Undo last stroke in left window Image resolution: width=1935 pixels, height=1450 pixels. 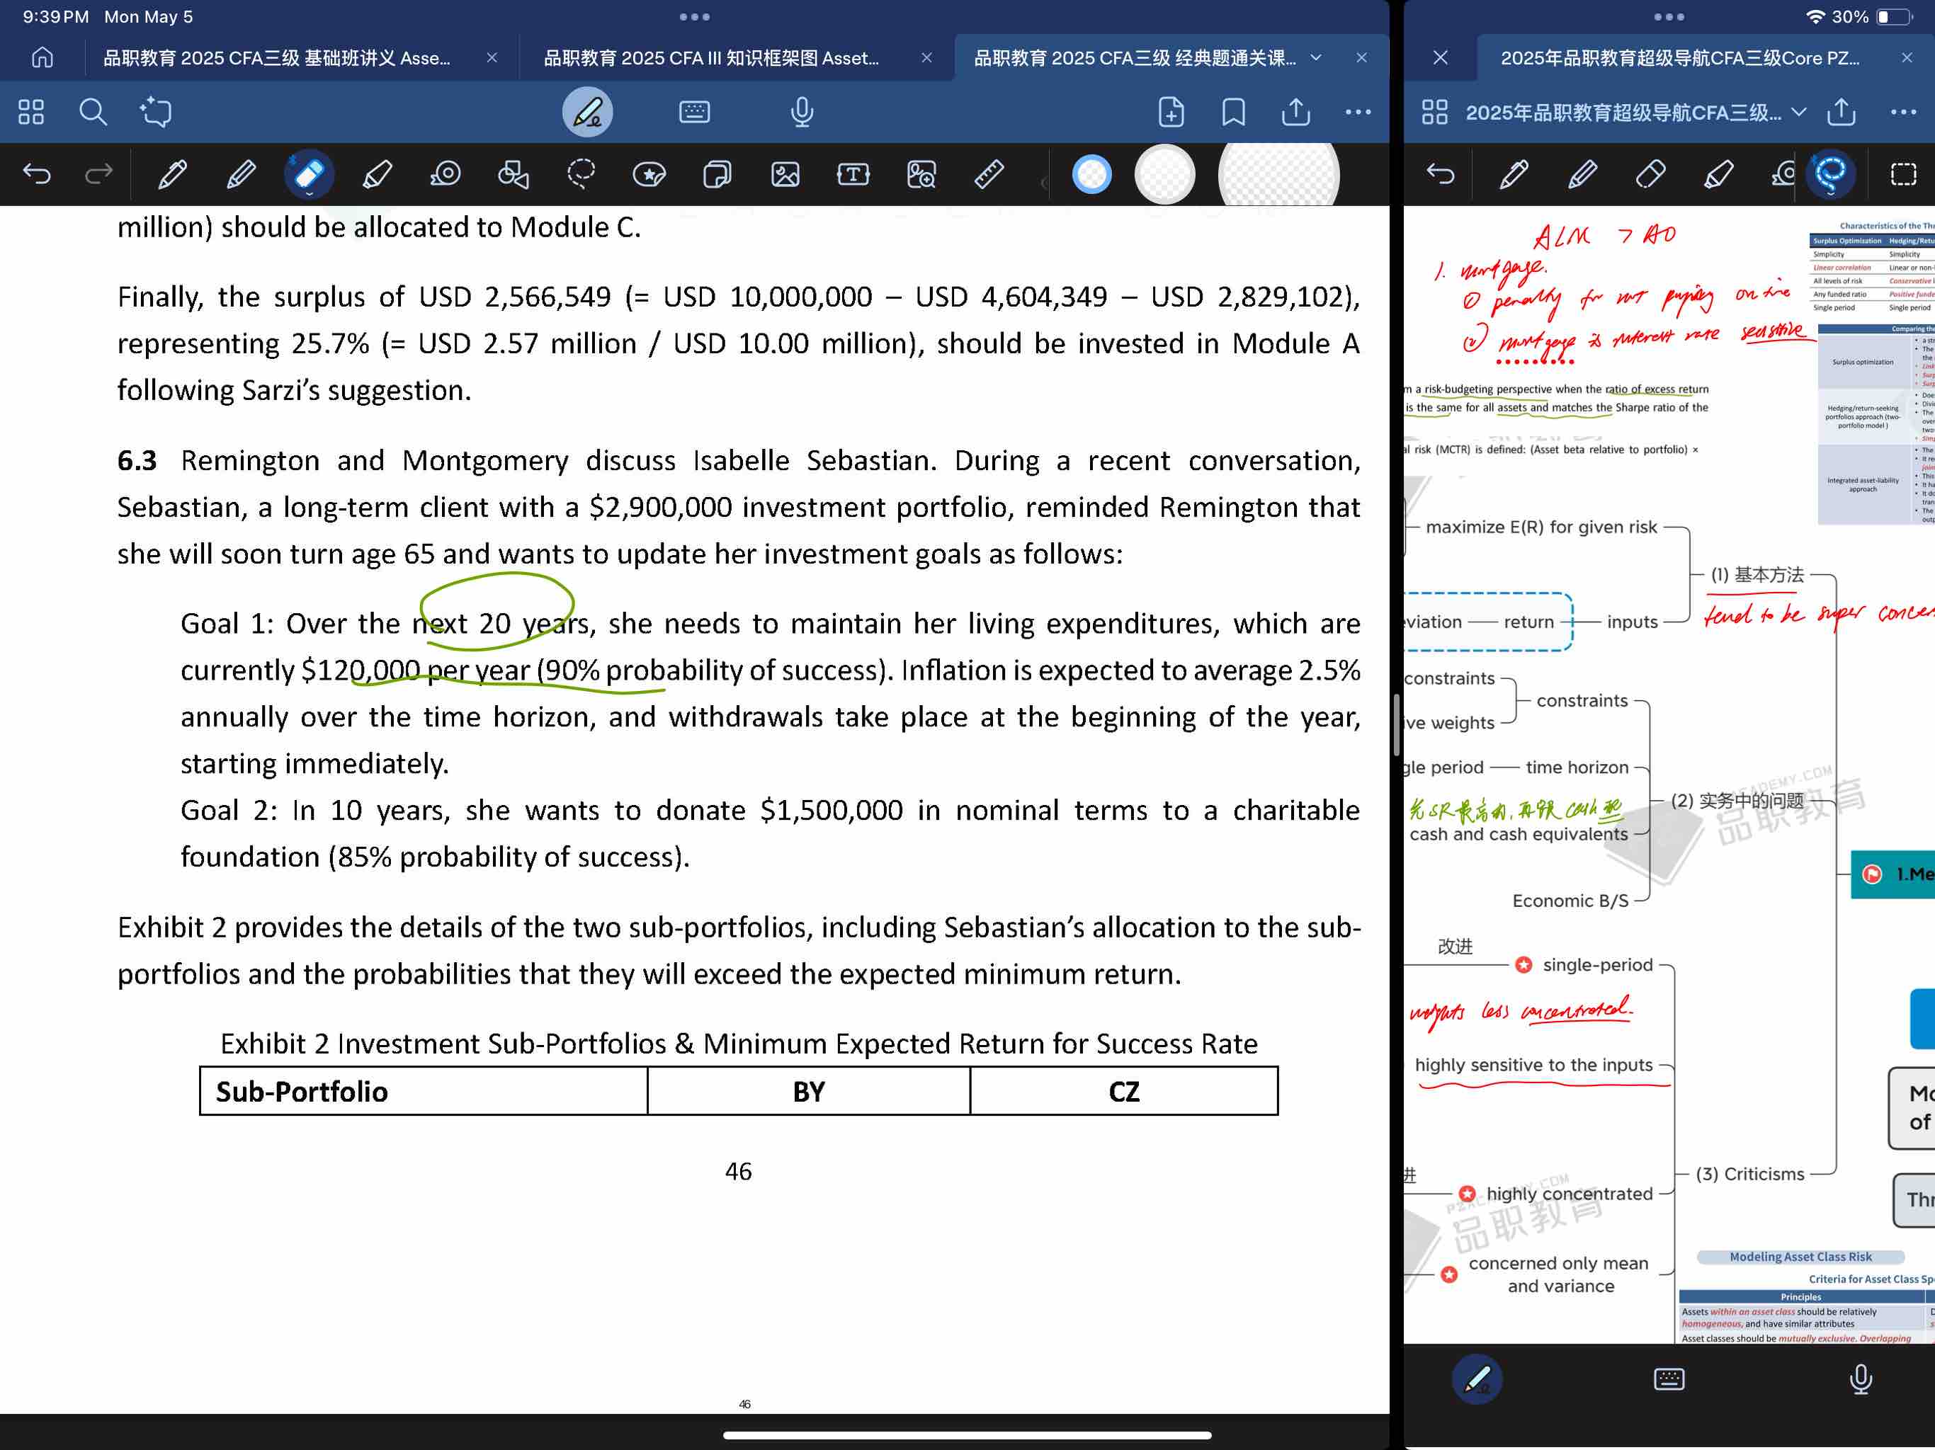click(37, 174)
